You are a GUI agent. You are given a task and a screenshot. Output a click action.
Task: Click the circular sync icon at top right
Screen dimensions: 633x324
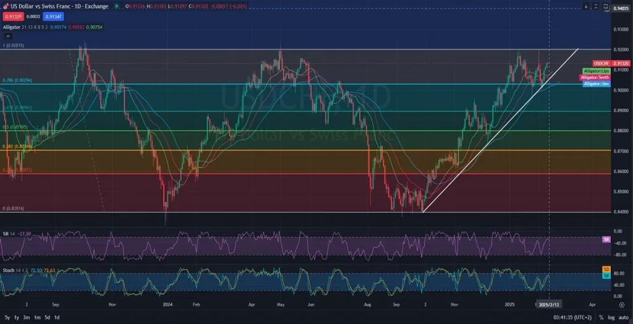pos(606,6)
